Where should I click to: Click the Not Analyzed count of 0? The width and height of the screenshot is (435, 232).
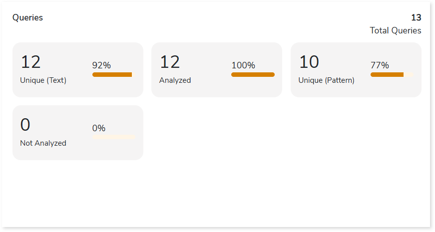25,125
